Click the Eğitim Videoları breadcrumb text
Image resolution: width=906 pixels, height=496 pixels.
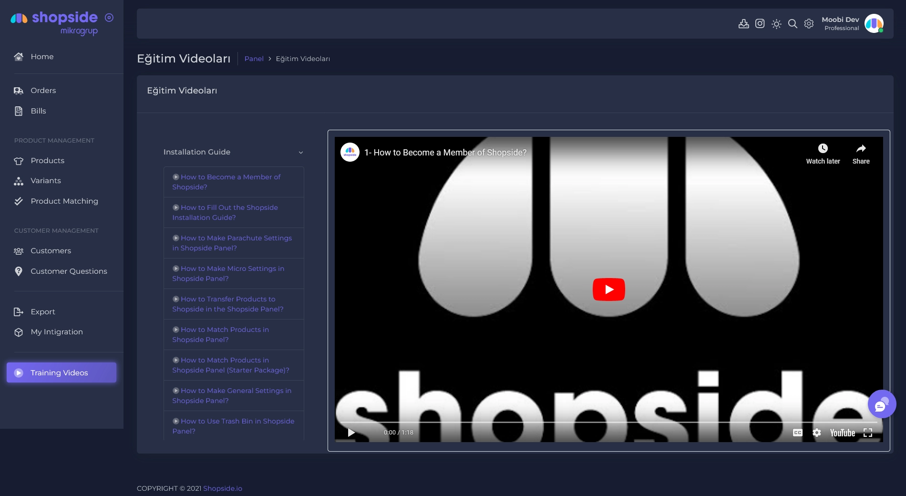click(x=303, y=59)
